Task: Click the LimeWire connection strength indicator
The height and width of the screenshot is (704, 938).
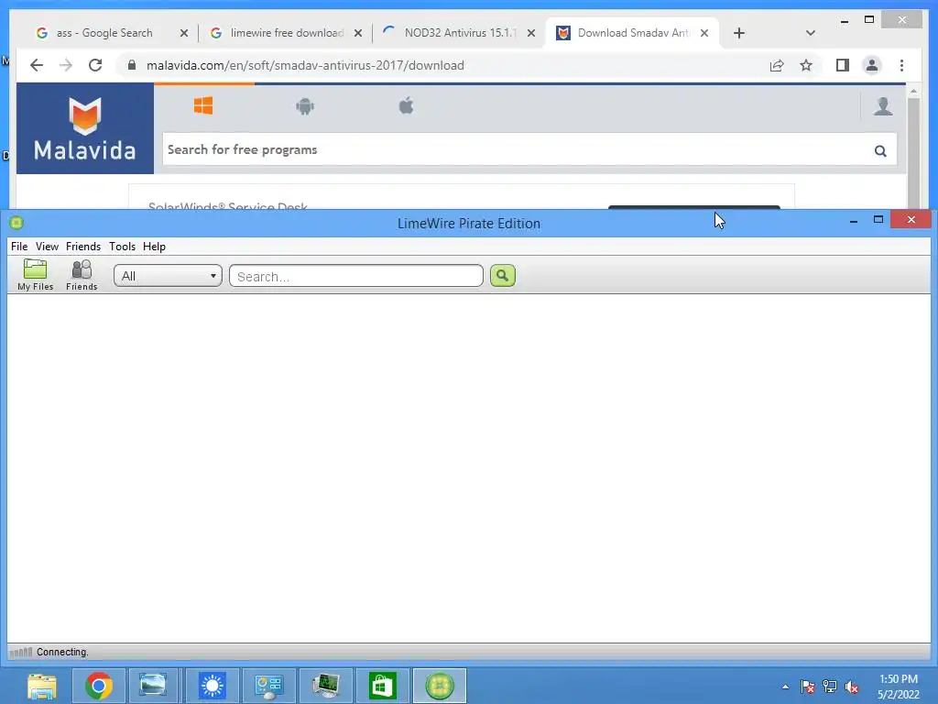Action: 21,652
